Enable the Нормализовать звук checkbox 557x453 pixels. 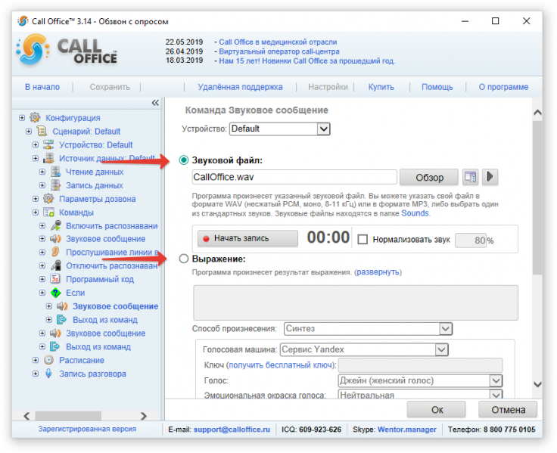[363, 239]
